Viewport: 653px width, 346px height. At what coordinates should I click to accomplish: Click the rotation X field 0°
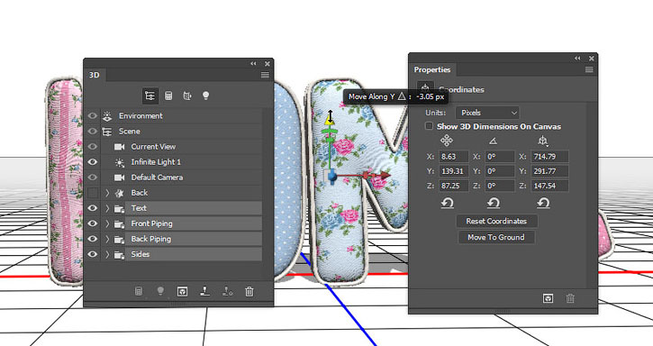point(500,157)
